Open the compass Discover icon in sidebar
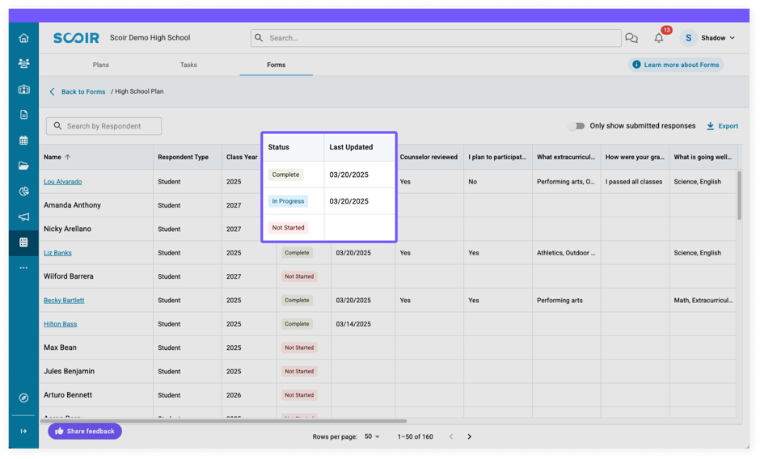This screenshot has height=459, width=760. coord(23,398)
